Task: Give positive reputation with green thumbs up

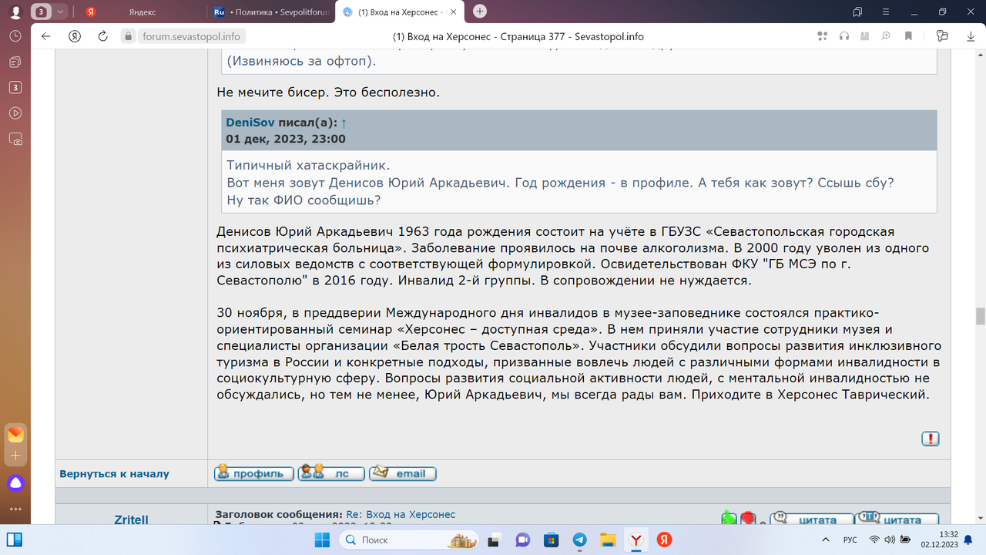Action: pos(729,516)
